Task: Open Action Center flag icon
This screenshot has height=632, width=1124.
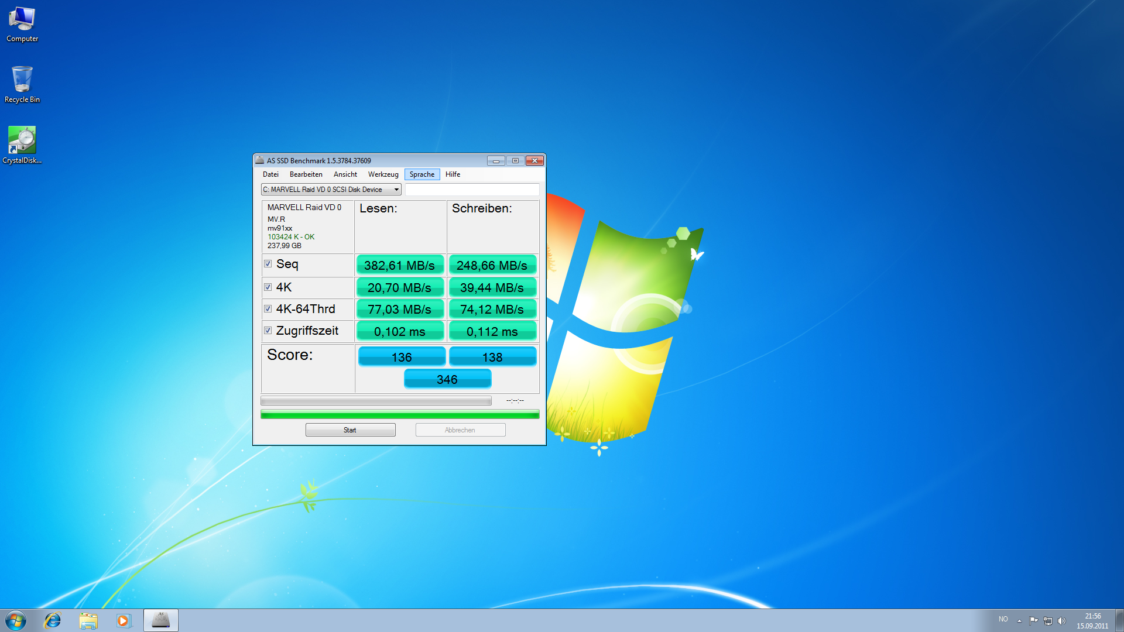Action: click(x=1033, y=621)
